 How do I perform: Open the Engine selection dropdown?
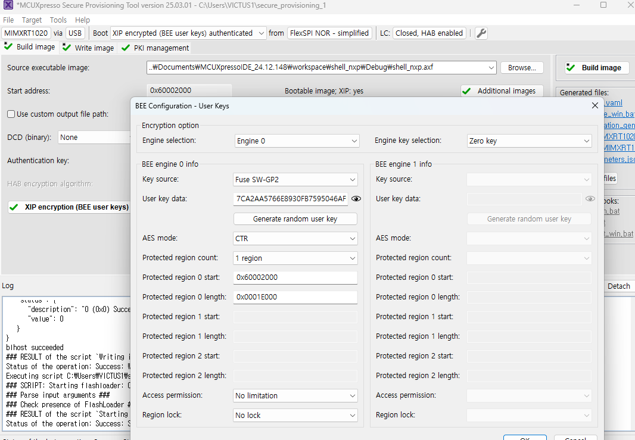[297, 141]
